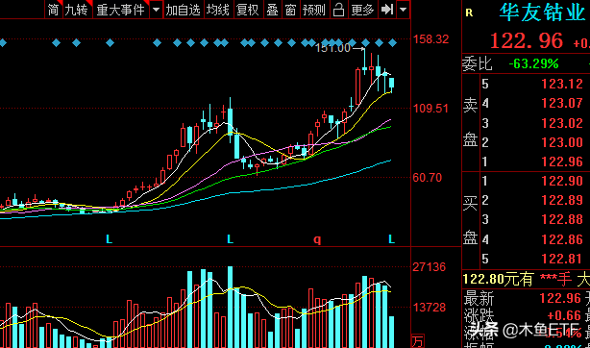The image size is (590, 348).
Task: Click the 预测 forecast tool
Action: (x=314, y=10)
